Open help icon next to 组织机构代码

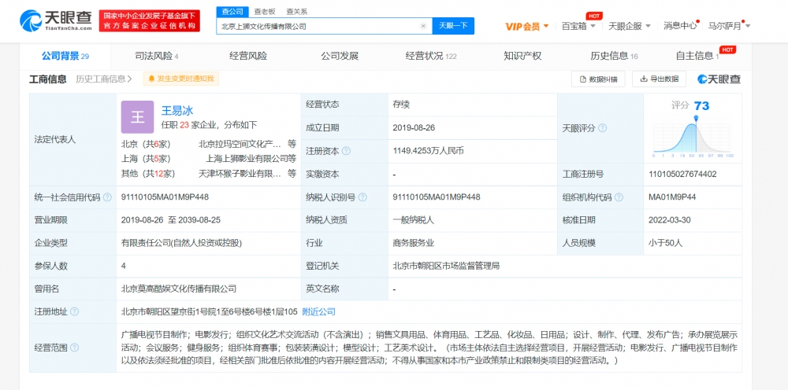619,197
